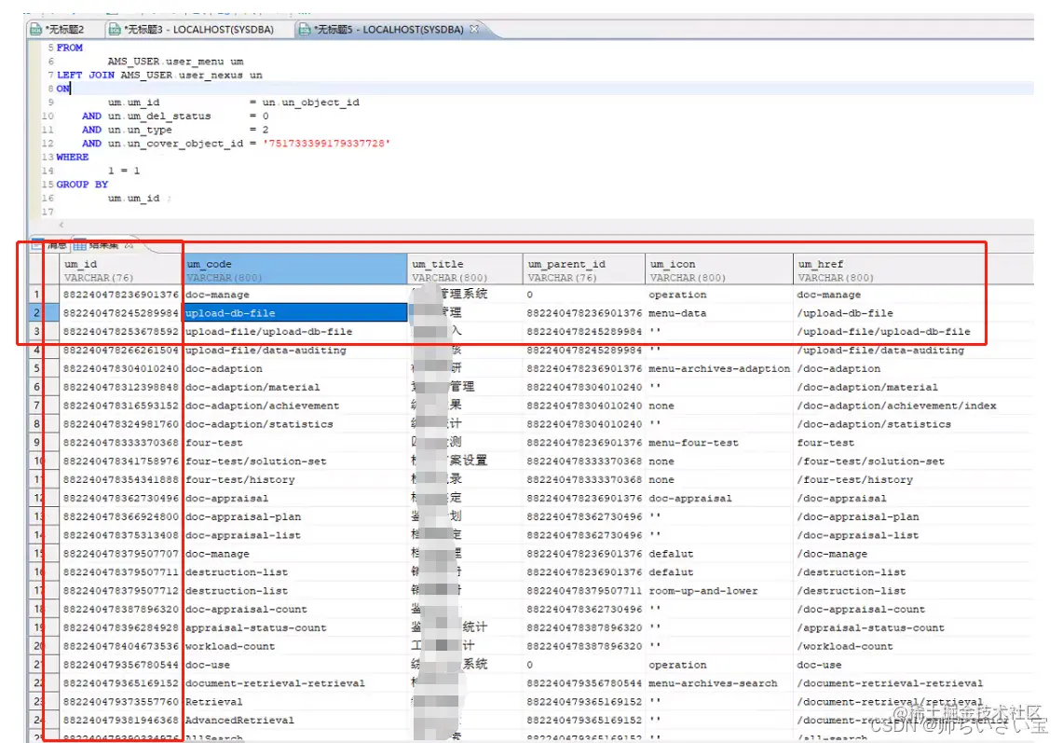Click LEFT JOIN AMS_USER.user_nexus line

[159, 76]
